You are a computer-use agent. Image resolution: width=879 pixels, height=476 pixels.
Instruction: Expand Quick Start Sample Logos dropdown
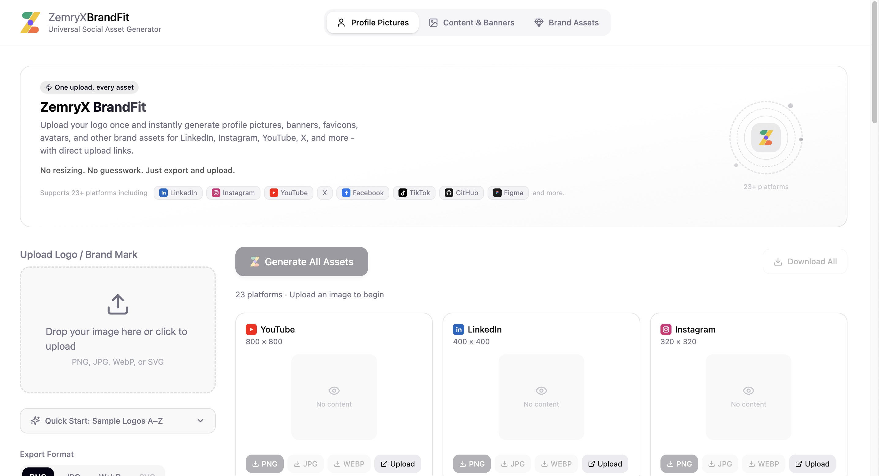tap(118, 420)
